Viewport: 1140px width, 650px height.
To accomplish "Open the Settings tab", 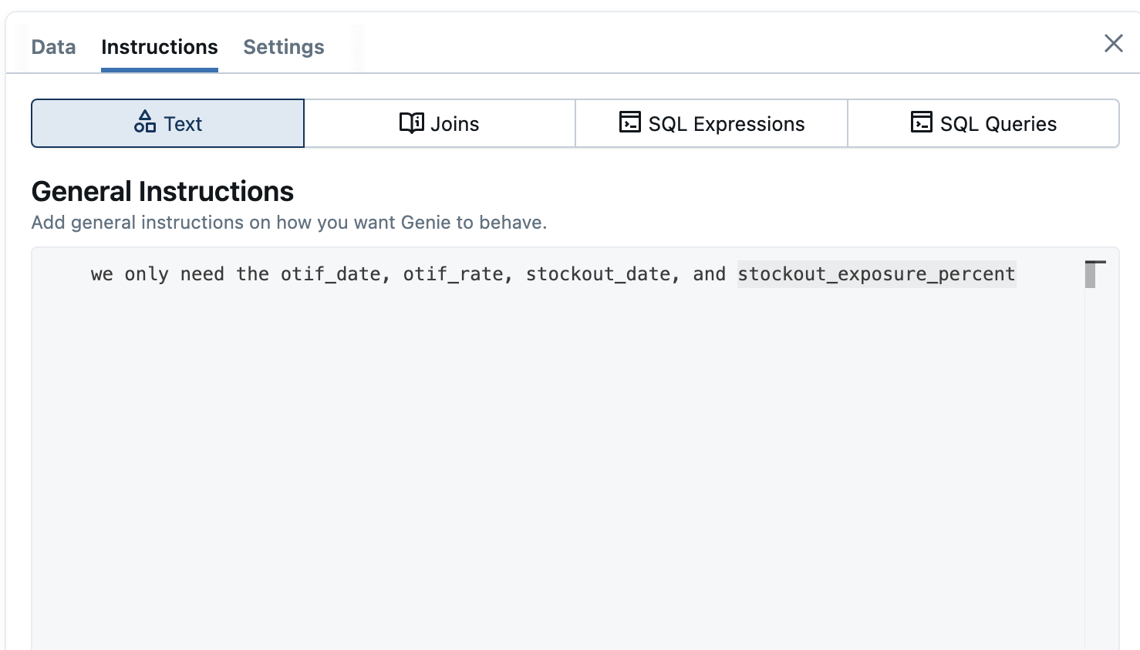I will tap(283, 47).
